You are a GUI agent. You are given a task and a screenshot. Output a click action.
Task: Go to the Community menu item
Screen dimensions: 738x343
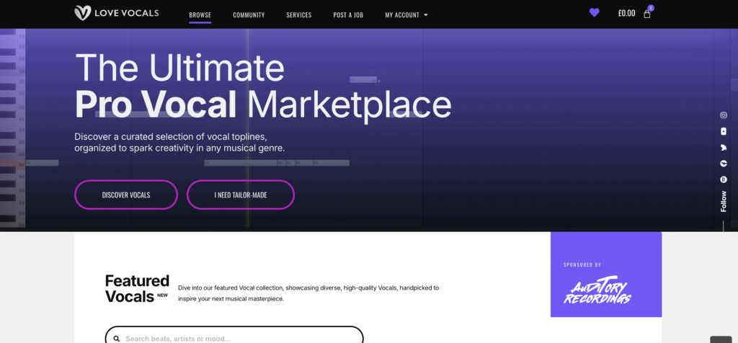click(249, 14)
